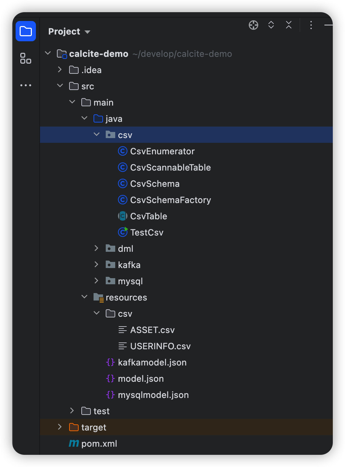Image resolution: width=345 pixels, height=467 pixels.
Task: Expand the target folder
Action: point(60,427)
